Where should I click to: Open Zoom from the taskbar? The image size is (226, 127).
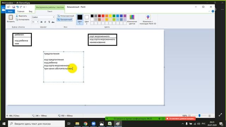pyautogui.click(x=94, y=124)
